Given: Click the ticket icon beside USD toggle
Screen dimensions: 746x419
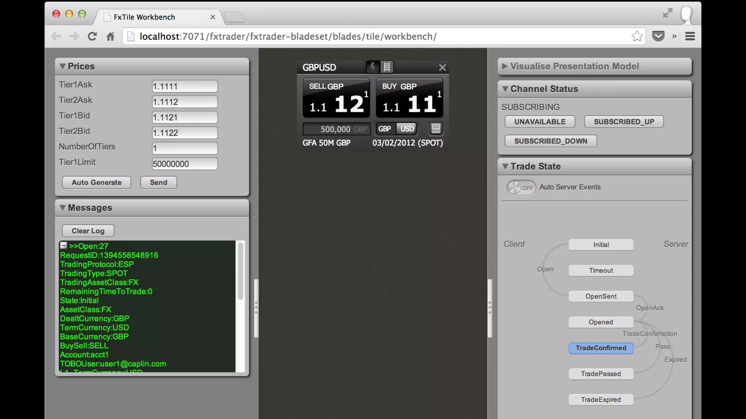Looking at the screenshot, I should [436, 128].
